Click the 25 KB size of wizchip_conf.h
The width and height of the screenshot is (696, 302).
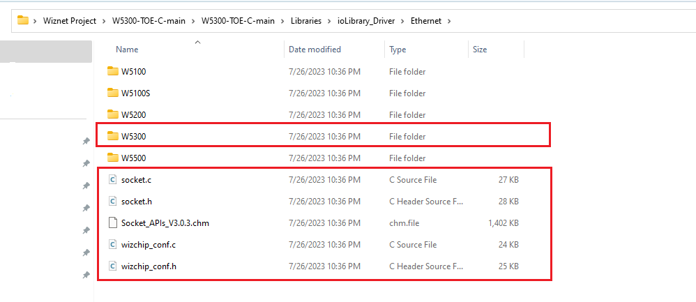tap(508, 266)
